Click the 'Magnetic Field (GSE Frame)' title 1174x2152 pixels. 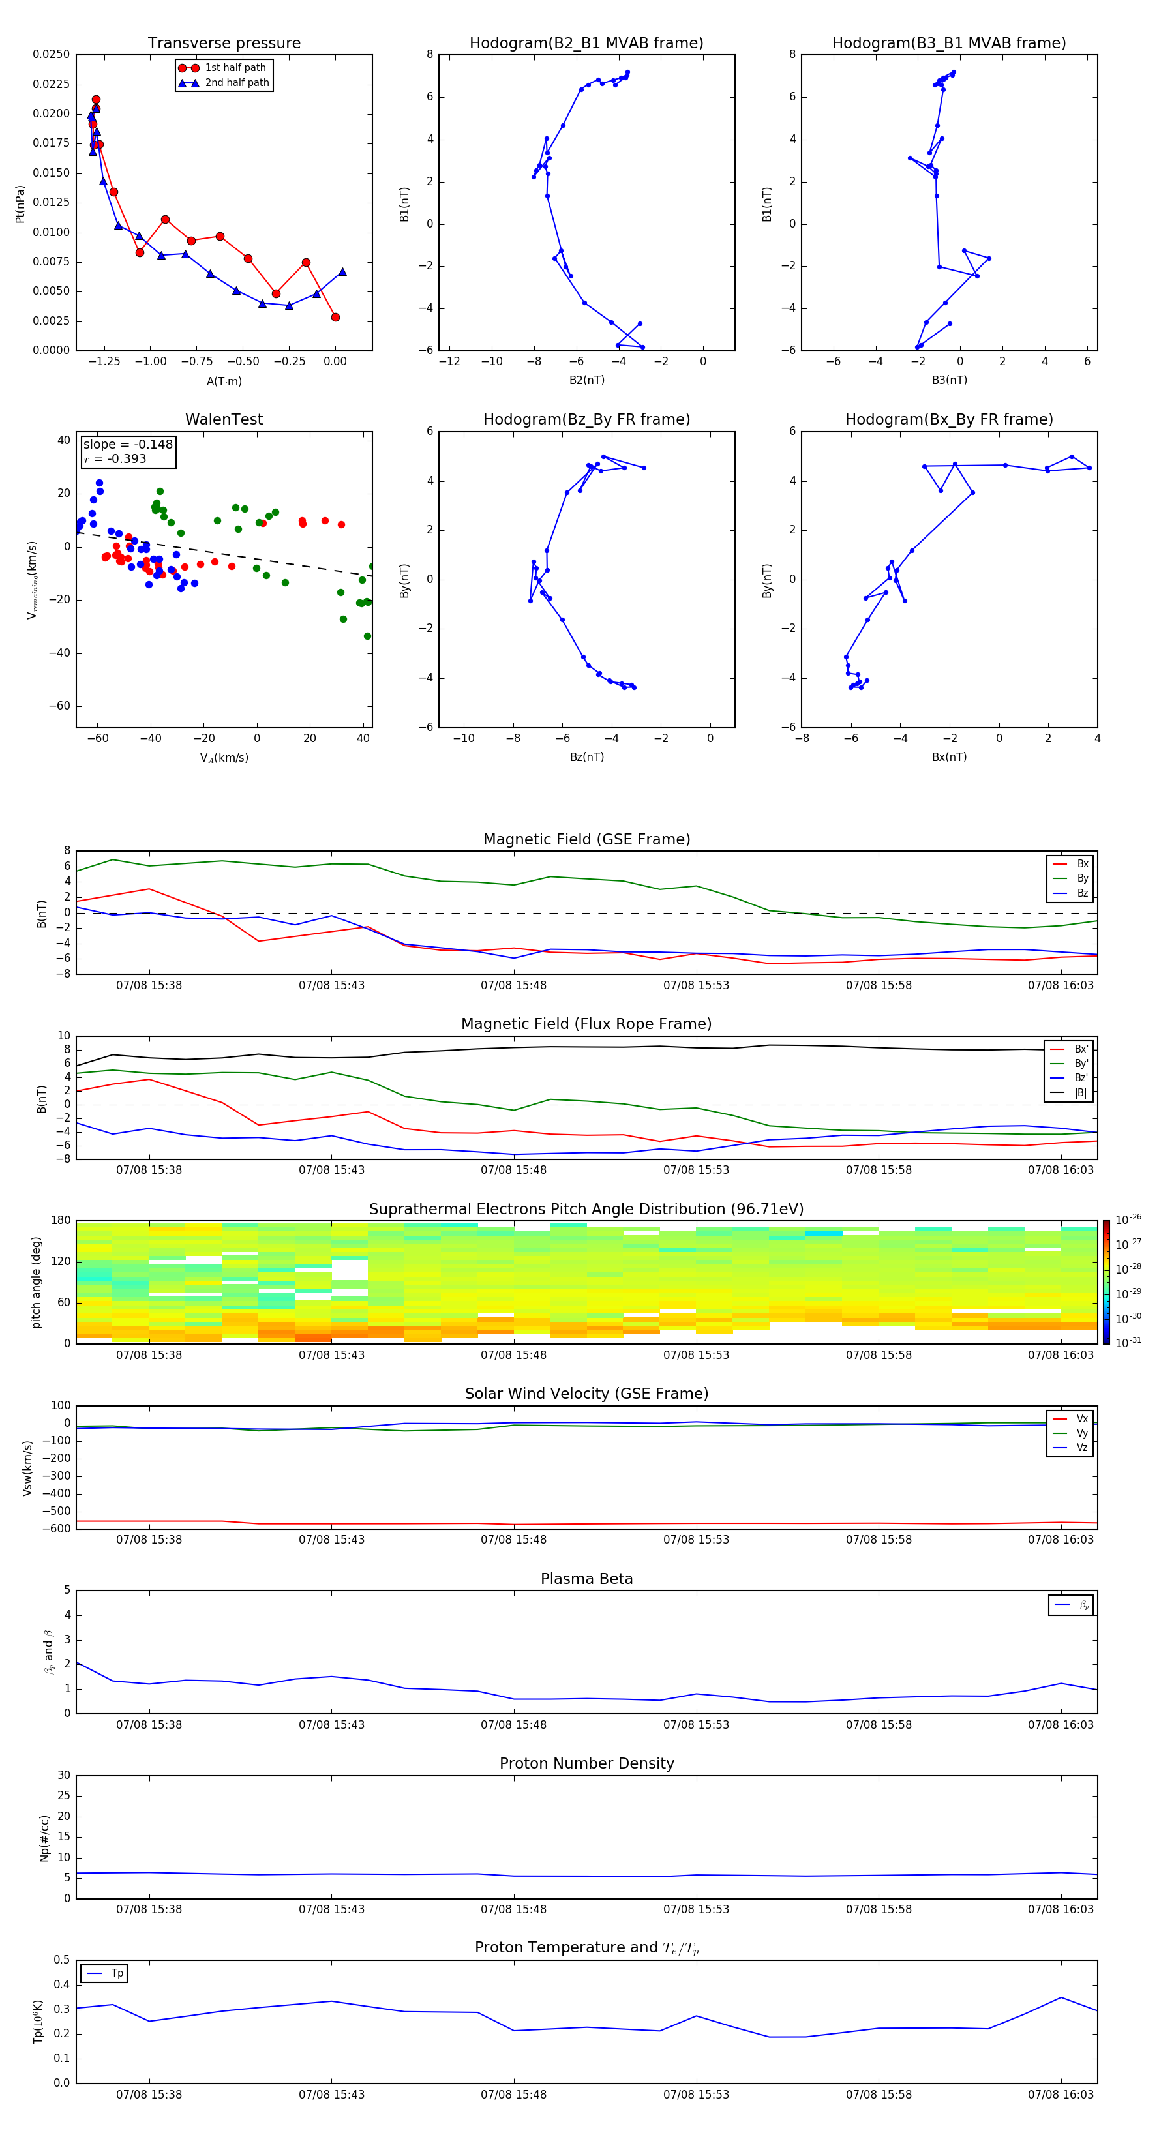point(586,839)
